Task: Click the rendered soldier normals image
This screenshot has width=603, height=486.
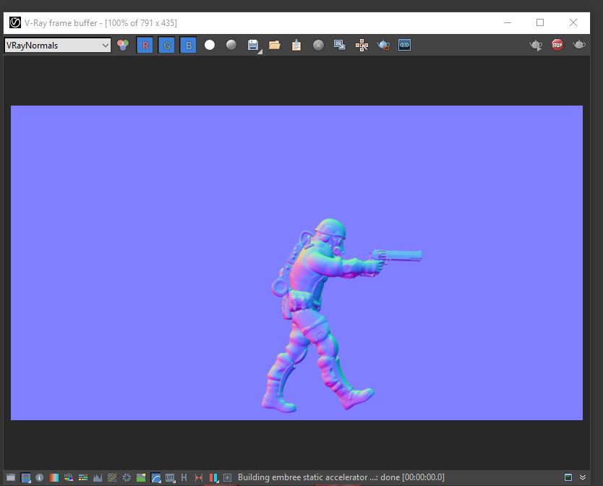Action: point(296,263)
